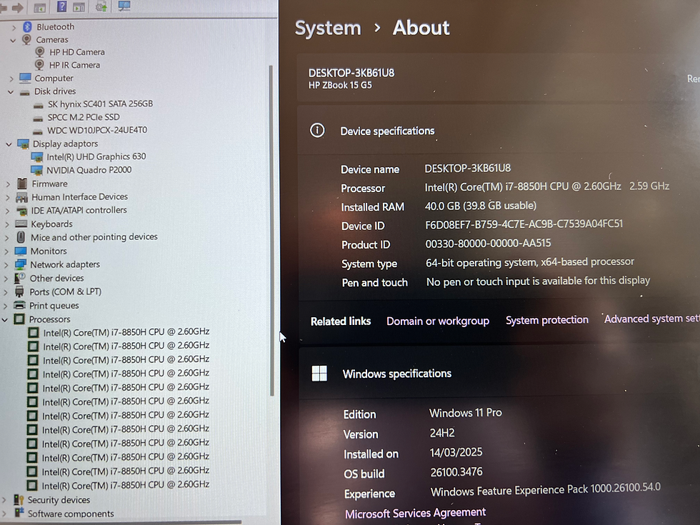Select the HP HD Camera device icon
This screenshot has height=525, width=700.
[x=40, y=51]
